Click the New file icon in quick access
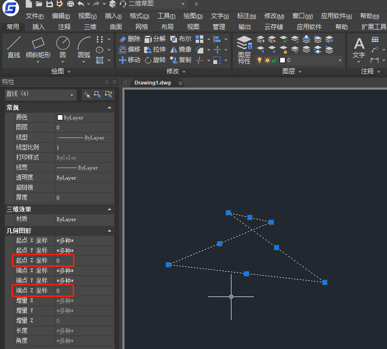 [29, 4]
